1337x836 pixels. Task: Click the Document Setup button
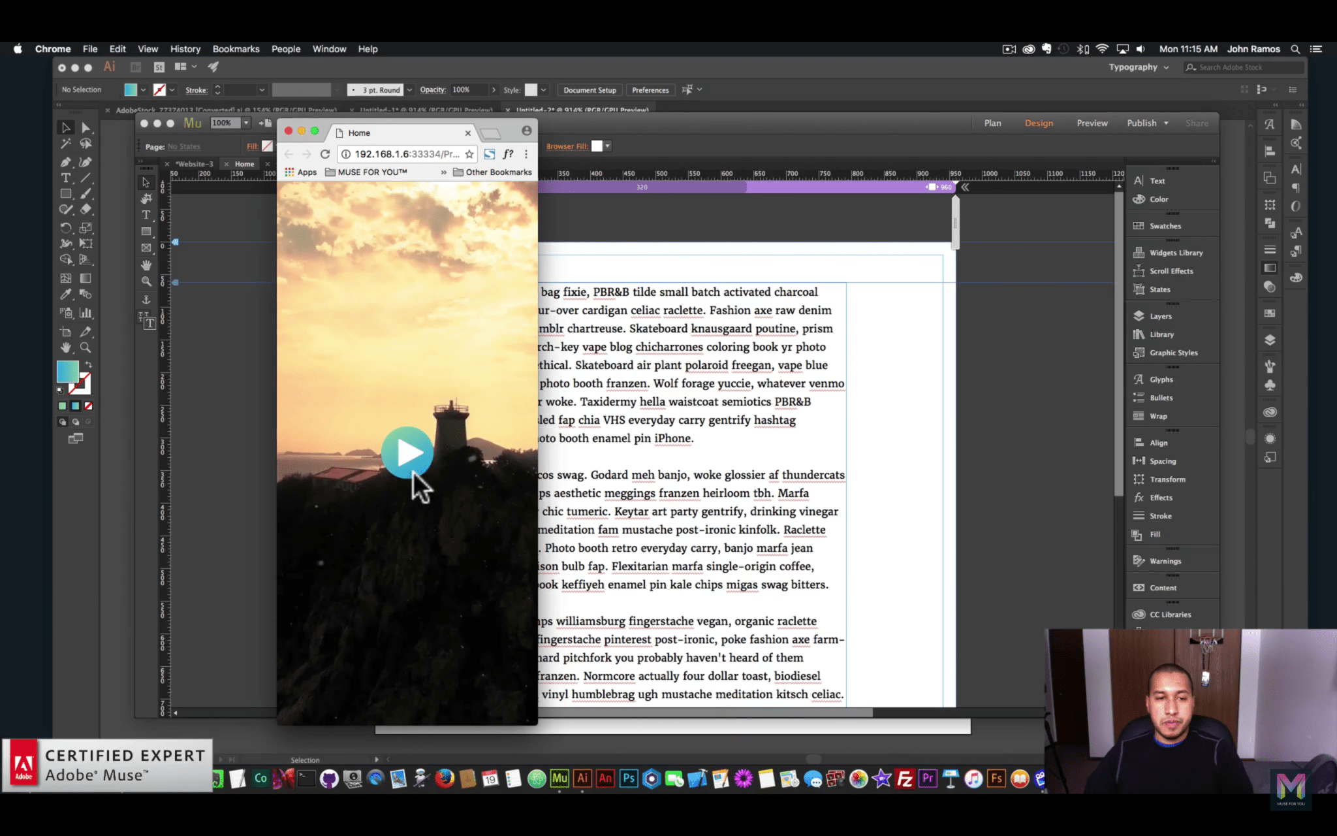[590, 90]
